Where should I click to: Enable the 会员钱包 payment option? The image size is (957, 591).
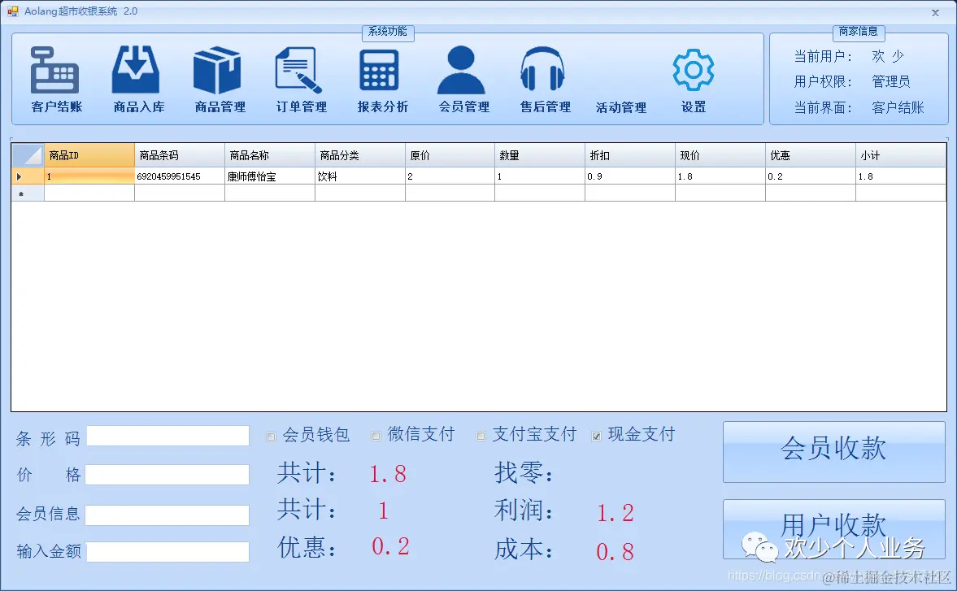point(270,436)
